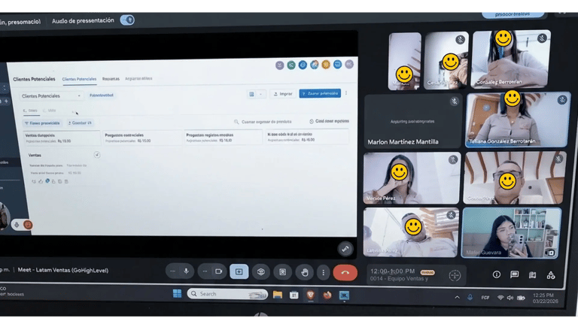Open the greyed third tab in shared screen
Viewport: 578px width, 324px height.
tap(138, 78)
